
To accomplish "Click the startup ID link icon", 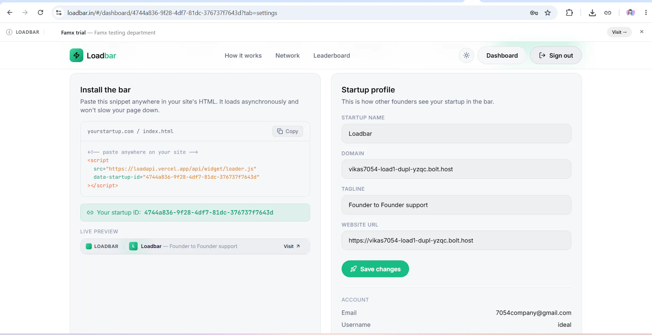I will (x=90, y=213).
